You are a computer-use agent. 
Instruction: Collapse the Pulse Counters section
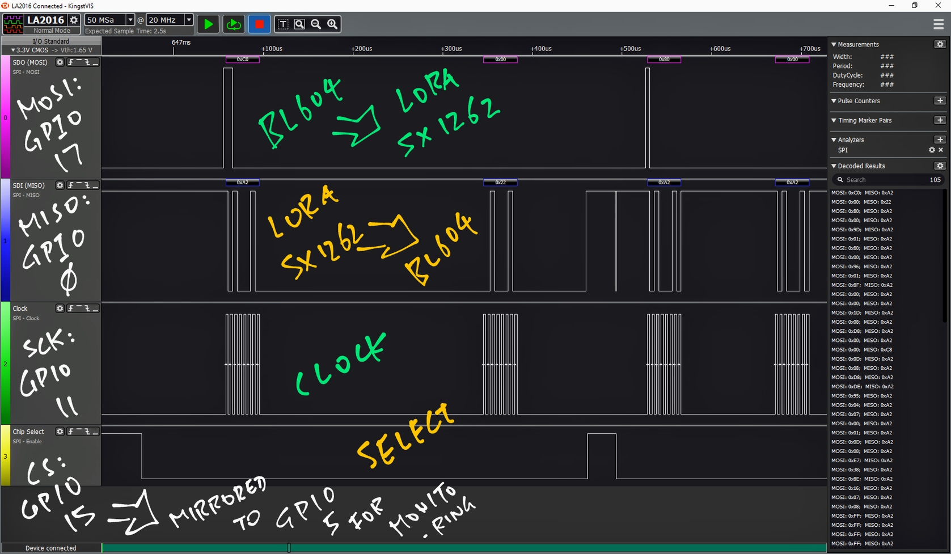click(x=834, y=101)
